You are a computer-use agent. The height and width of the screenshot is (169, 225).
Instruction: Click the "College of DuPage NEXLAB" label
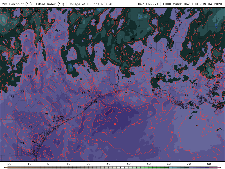coord(91,4)
